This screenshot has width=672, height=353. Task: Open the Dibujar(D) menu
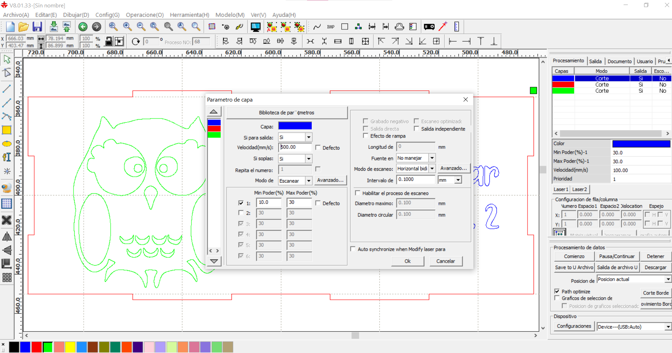[76, 15]
